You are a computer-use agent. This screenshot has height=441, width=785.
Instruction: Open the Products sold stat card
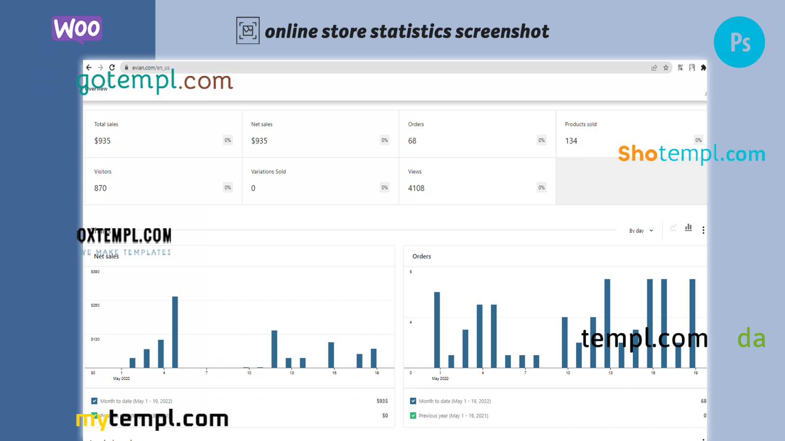coord(631,134)
